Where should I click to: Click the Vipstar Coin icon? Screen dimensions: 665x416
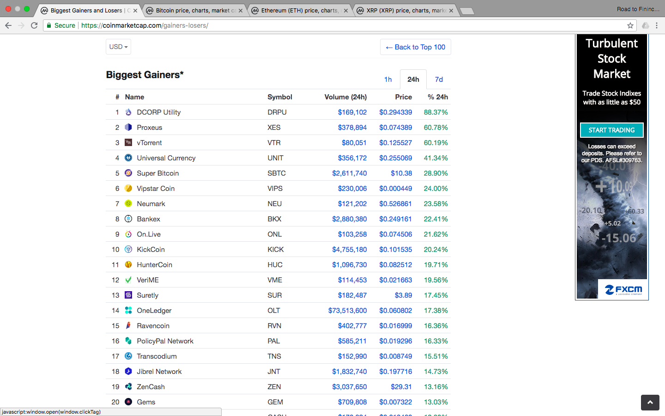point(128,189)
